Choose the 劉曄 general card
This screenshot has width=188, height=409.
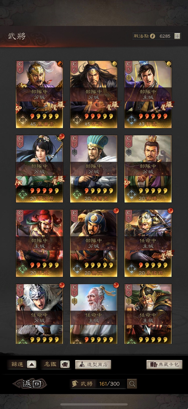[x=148, y=169]
